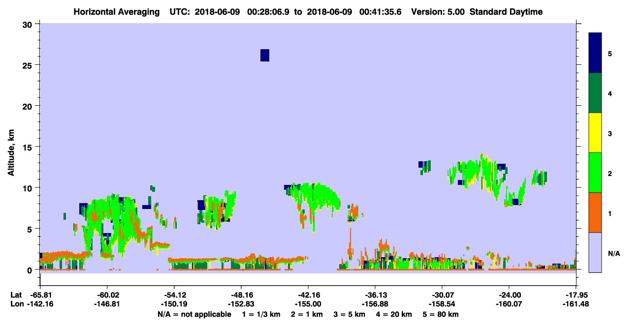Click the 0 altitude tick label
640x328 pixels.
coord(31,270)
